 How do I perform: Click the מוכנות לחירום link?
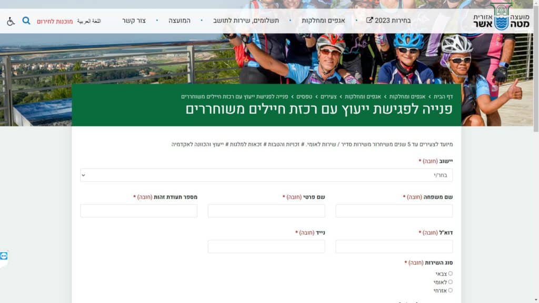55,21
